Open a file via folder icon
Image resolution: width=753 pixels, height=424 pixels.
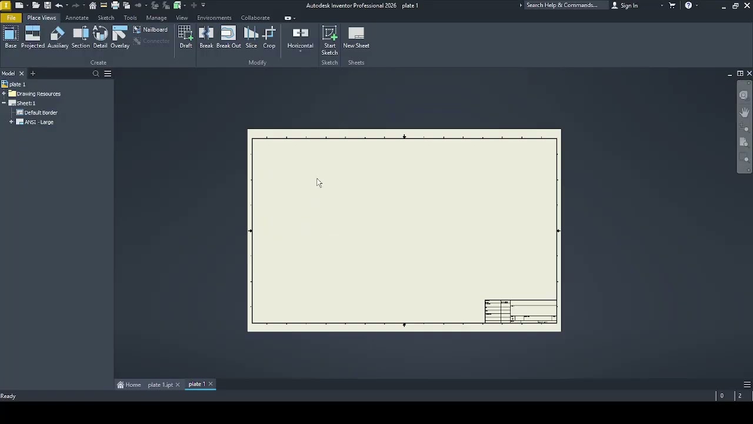[36, 5]
